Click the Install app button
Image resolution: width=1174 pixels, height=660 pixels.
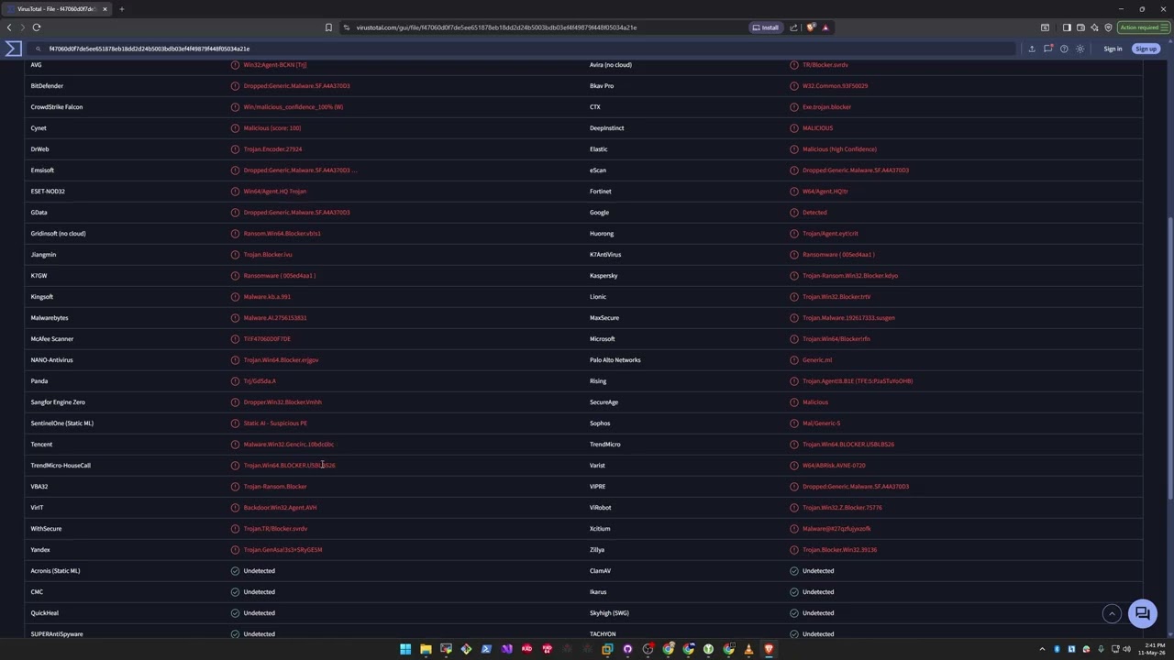766,27
